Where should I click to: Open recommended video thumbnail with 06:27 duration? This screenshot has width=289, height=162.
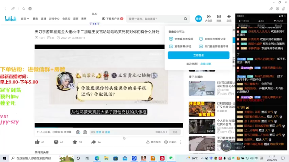(x=202, y=88)
